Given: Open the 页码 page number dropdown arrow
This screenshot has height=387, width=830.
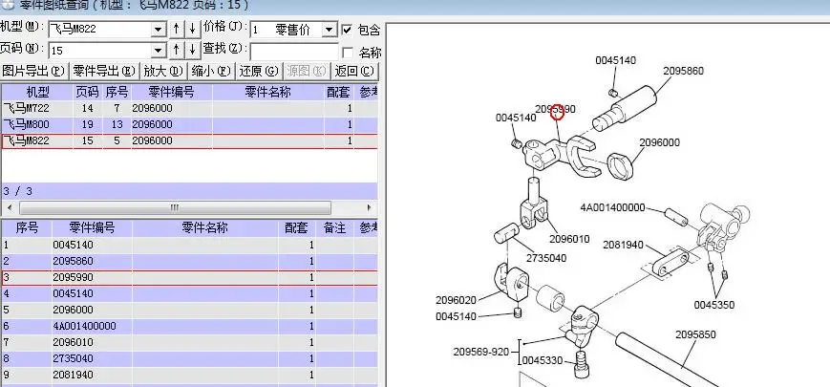Looking at the screenshot, I should click(x=159, y=51).
